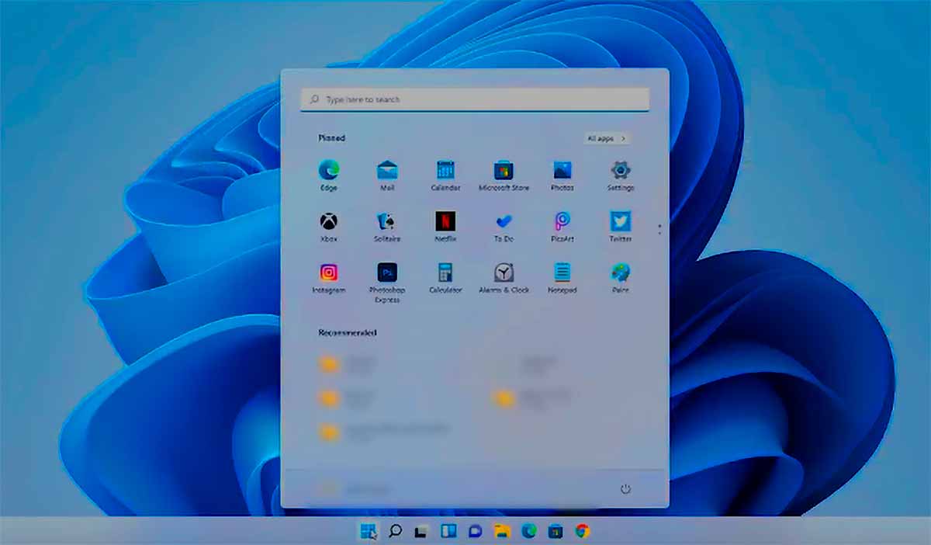Screen dimensions: 931x545
Task: Click the pinned apps page indicator dots
Action: (659, 229)
